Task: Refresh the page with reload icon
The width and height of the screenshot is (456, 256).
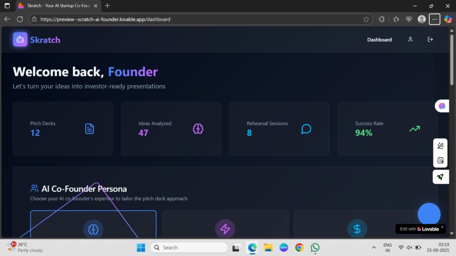Action: 20,19
